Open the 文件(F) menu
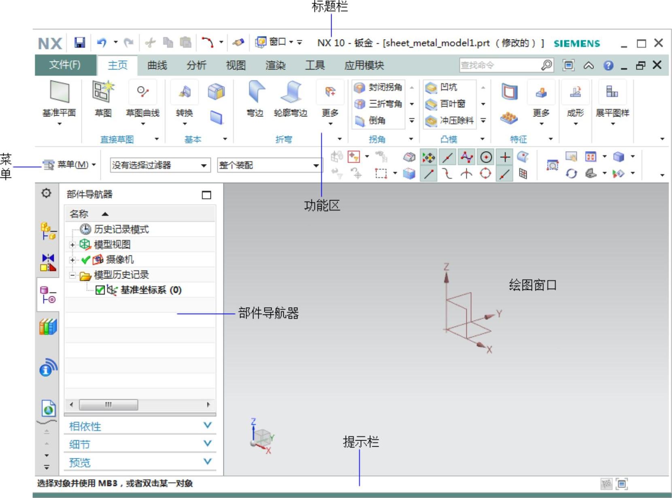The height and width of the screenshot is (498, 672). pos(65,65)
